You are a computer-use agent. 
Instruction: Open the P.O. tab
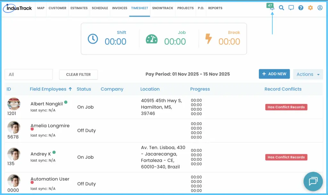point(201,8)
